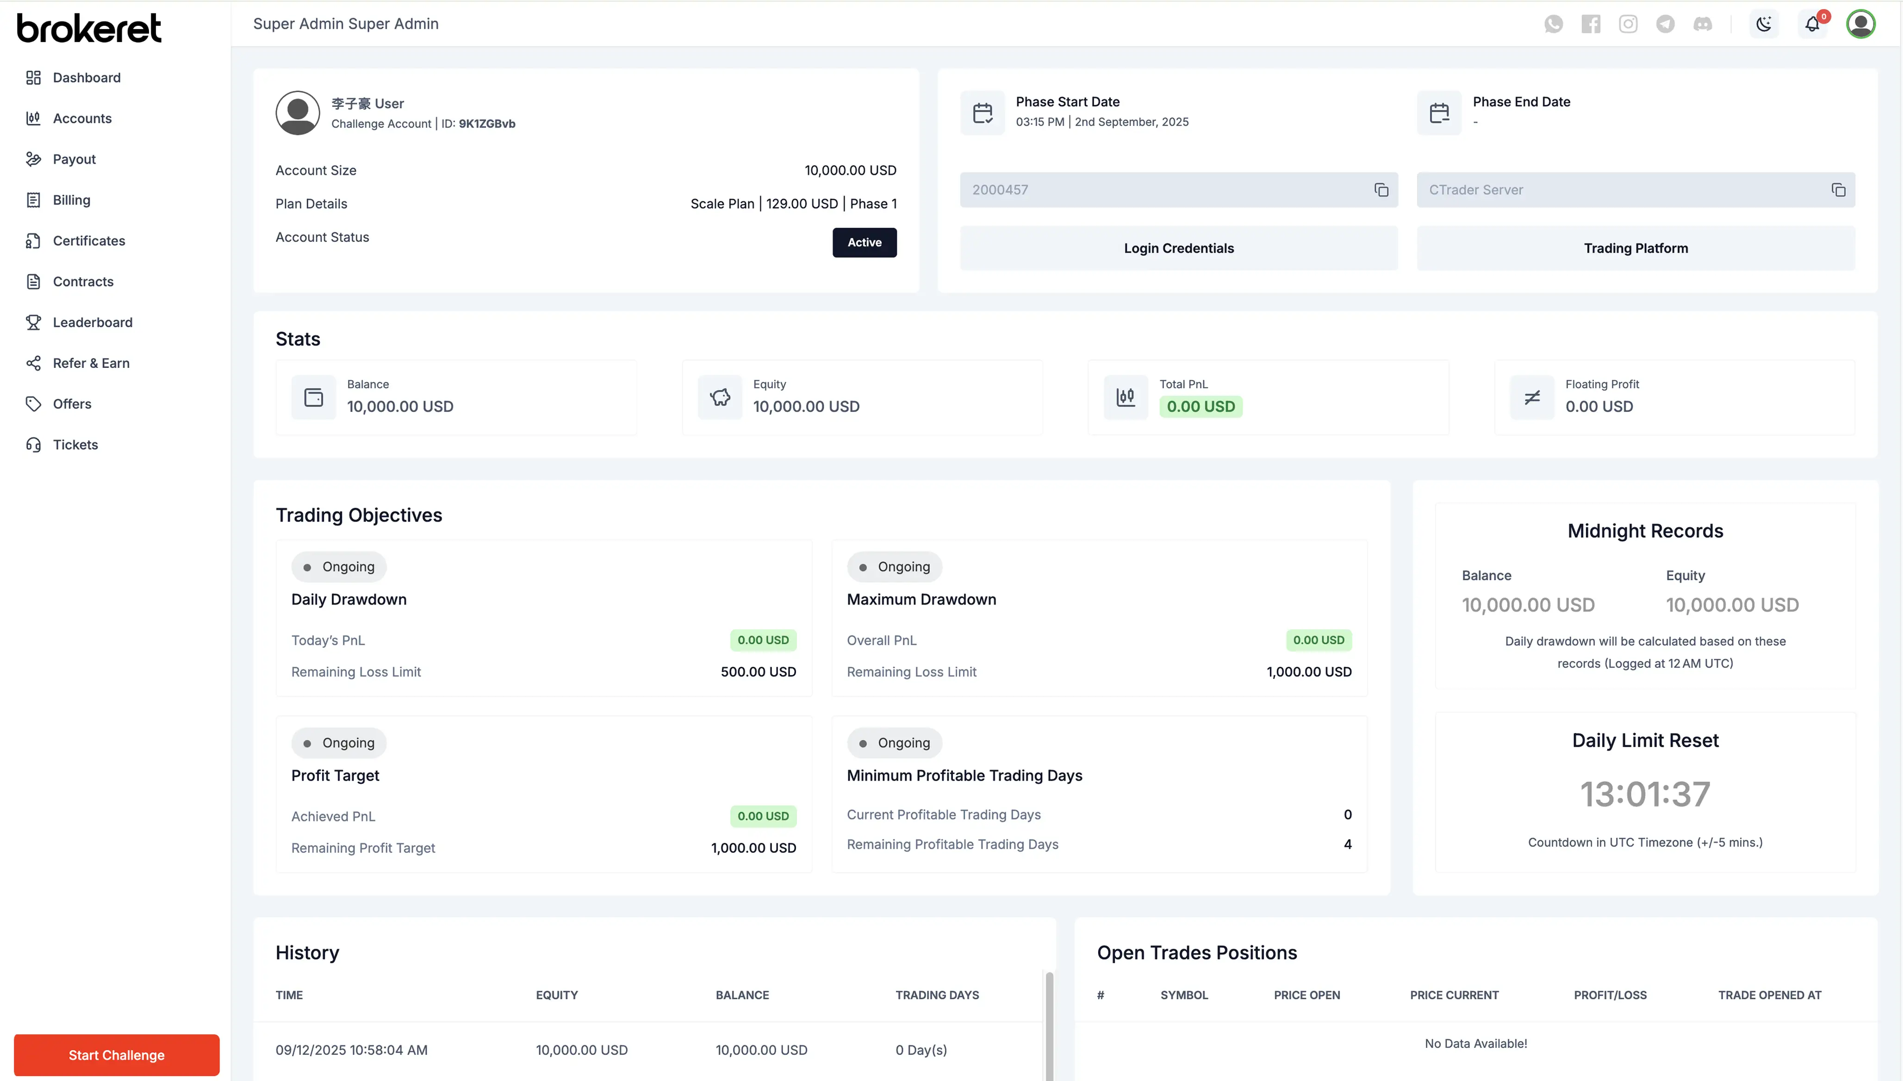Open the notifications bell
Image resolution: width=1903 pixels, height=1081 pixels.
click(1812, 24)
